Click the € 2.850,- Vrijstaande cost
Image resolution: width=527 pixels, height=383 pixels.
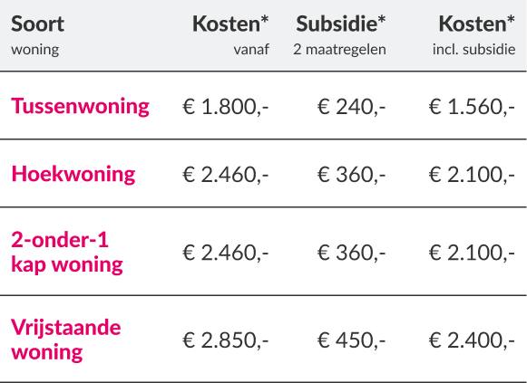pyautogui.click(x=226, y=340)
